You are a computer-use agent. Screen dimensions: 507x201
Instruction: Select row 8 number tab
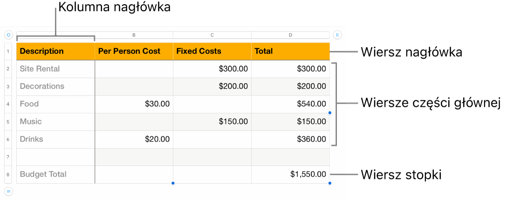pyautogui.click(x=8, y=174)
